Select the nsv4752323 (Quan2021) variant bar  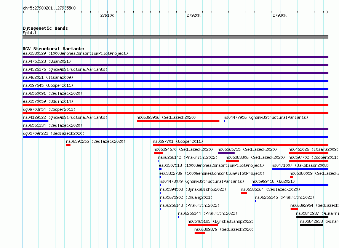coord(175,65)
